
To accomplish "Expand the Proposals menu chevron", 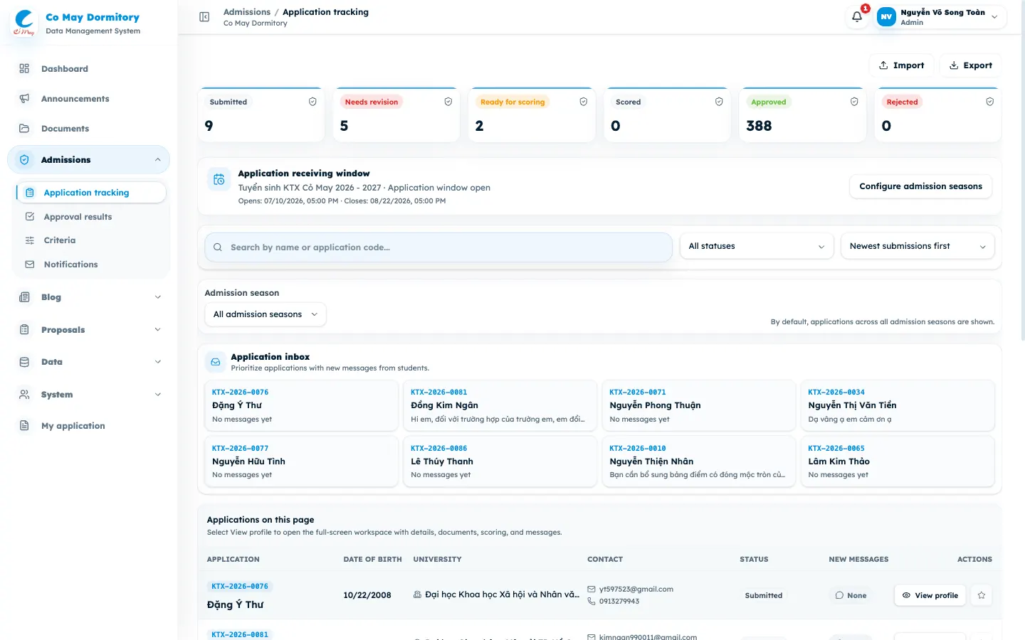I will coord(158,330).
